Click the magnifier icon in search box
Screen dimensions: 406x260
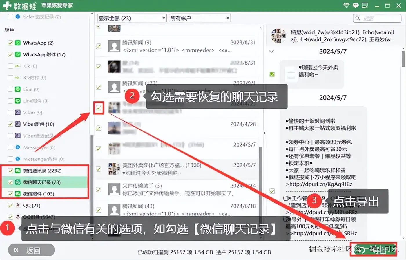[358, 18]
